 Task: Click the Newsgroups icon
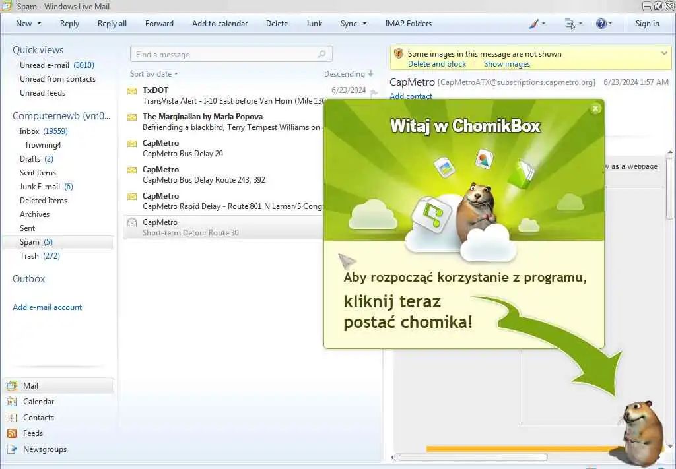(12, 449)
